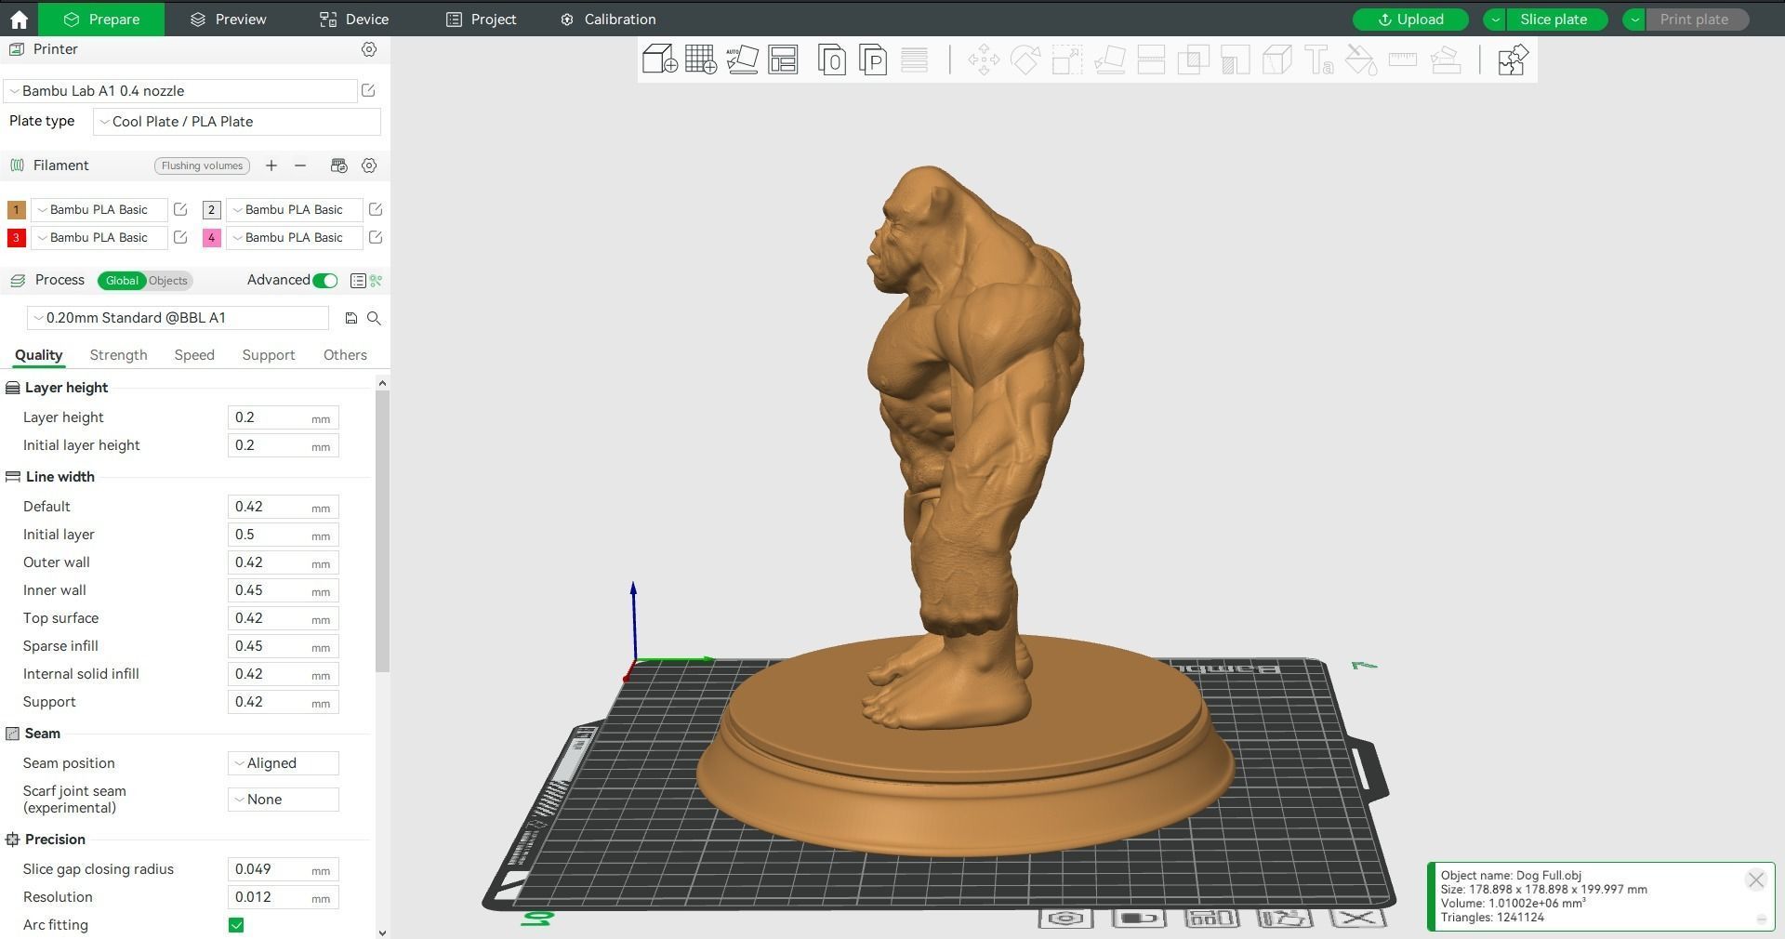Add a filament with plus icon
This screenshot has height=939, width=1785.
click(271, 165)
